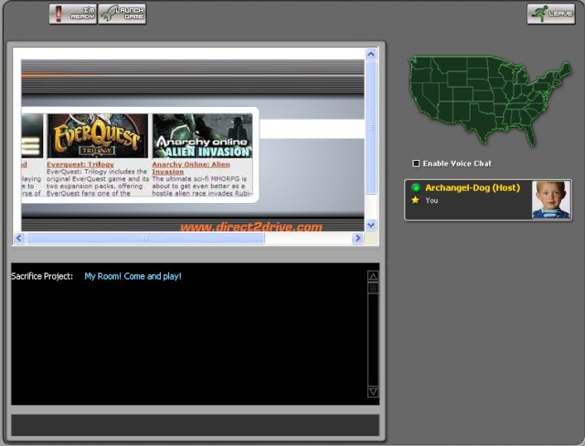Select the Archangel-Dog (Host) player entry

(x=488, y=200)
